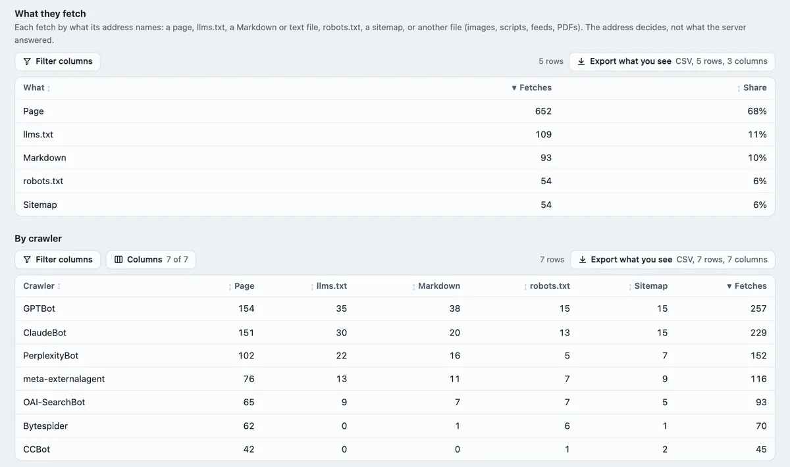Sort crawler table by Page column
790x467 pixels.
(241, 286)
